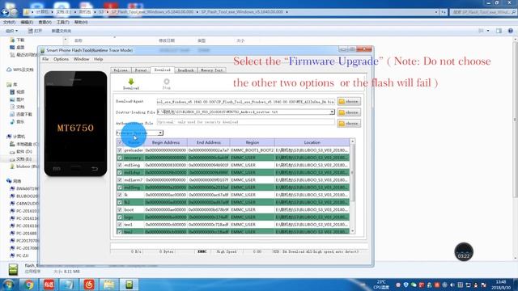Select 桌面 in the Explorer sidebar
Viewport: 518px width, 291px height.
click(x=18, y=47)
